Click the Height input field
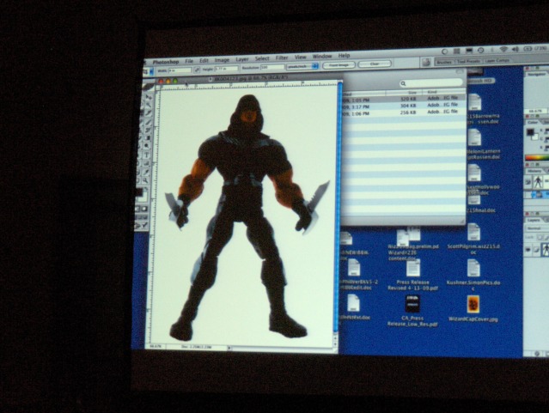549x413 pixels. [227, 69]
